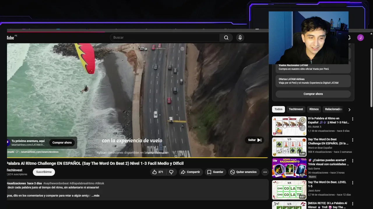Add Di la Palabra video to watch later clock
Viewport: 373px width, 209px height.
coord(302,120)
